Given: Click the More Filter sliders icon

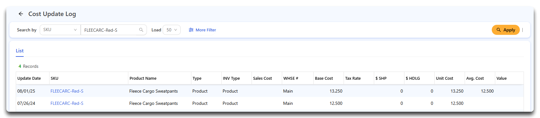Looking at the screenshot, I should pyautogui.click(x=191, y=30).
